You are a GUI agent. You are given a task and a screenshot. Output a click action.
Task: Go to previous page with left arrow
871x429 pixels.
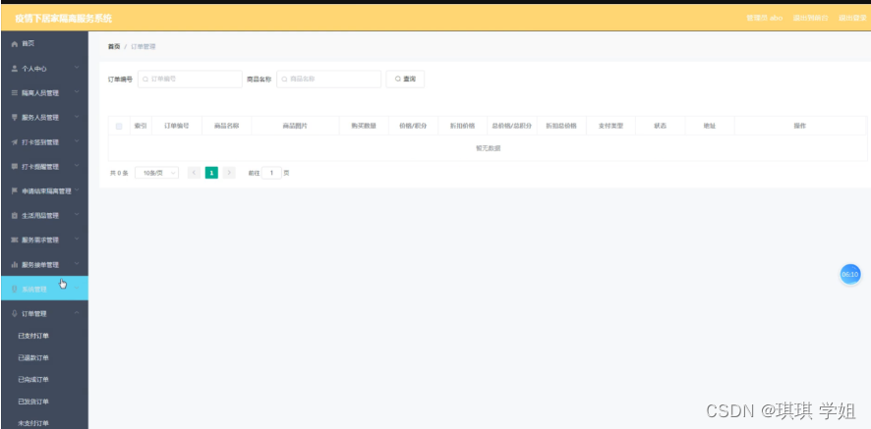pyautogui.click(x=194, y=173)
